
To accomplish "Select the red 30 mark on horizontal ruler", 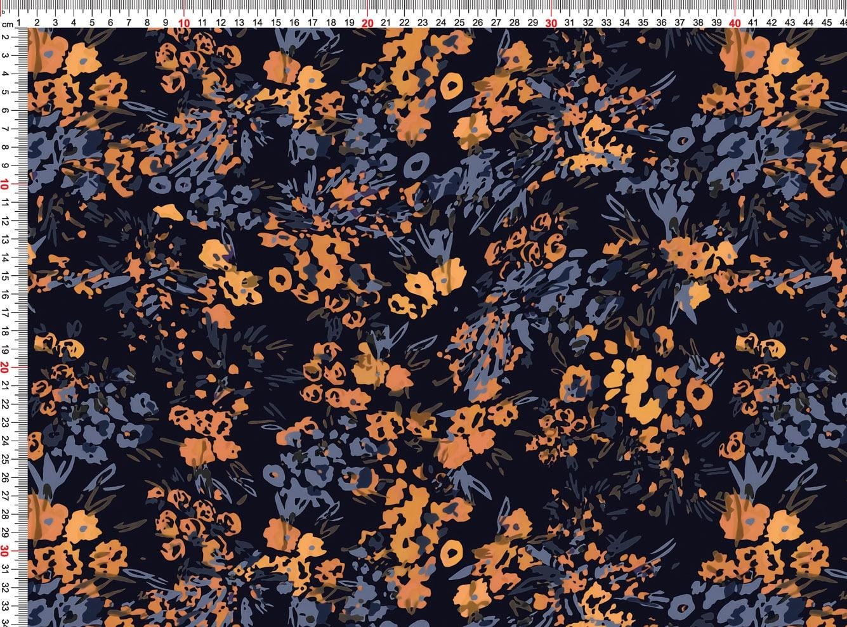I will [x=551, y=22].
